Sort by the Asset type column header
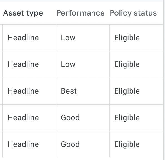Viewport: 165px width, 160px height. pyautogui.click(x=23, y=13)
